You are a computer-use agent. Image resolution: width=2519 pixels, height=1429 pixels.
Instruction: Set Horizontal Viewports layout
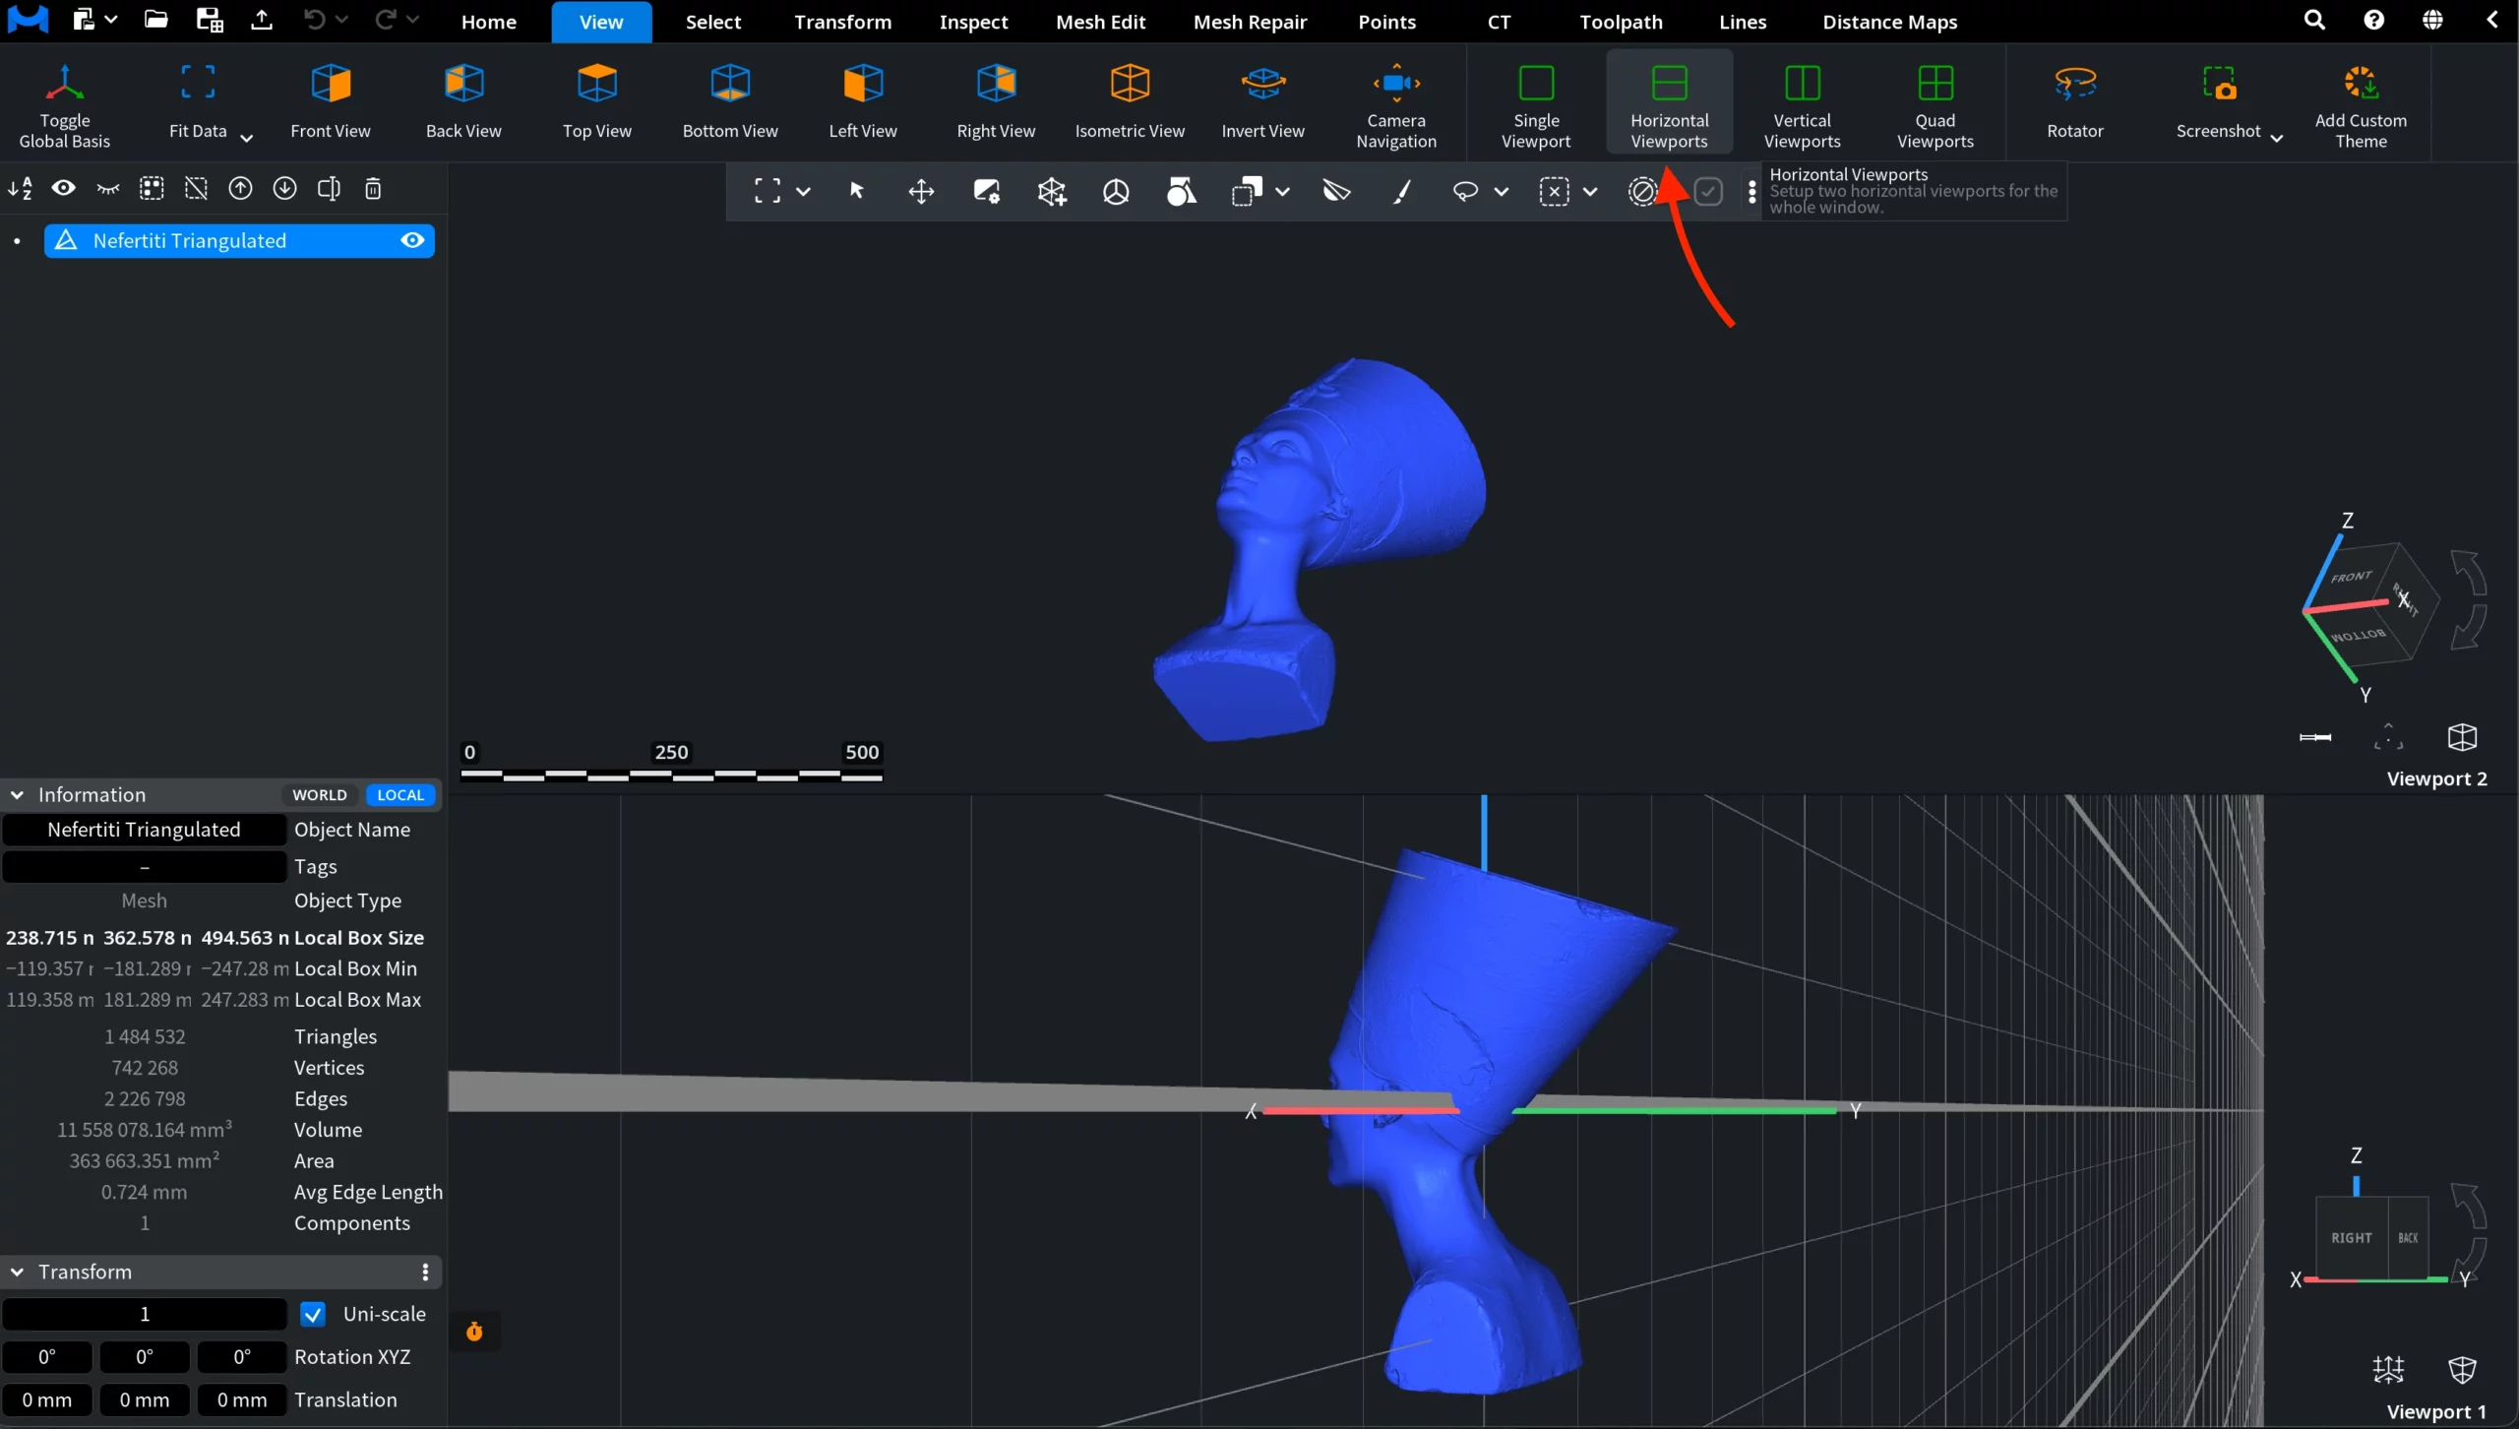[x=1670, y=103]
